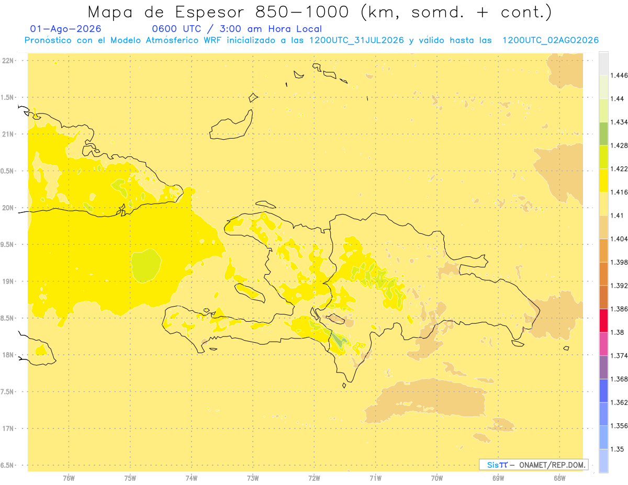This screenshot has width=628, height=485.
Task: Click the 76W longitude label
Action: [69, 478]
